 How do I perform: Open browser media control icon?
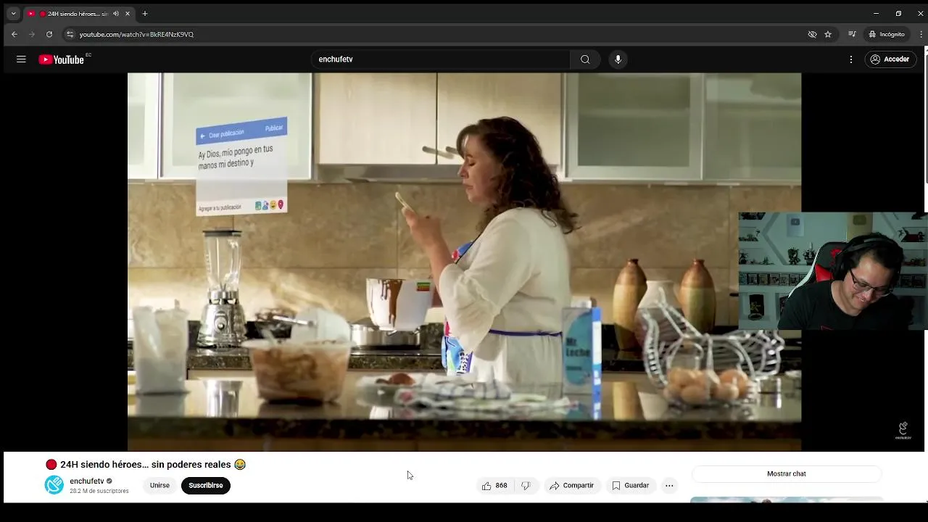coord(853,34)
